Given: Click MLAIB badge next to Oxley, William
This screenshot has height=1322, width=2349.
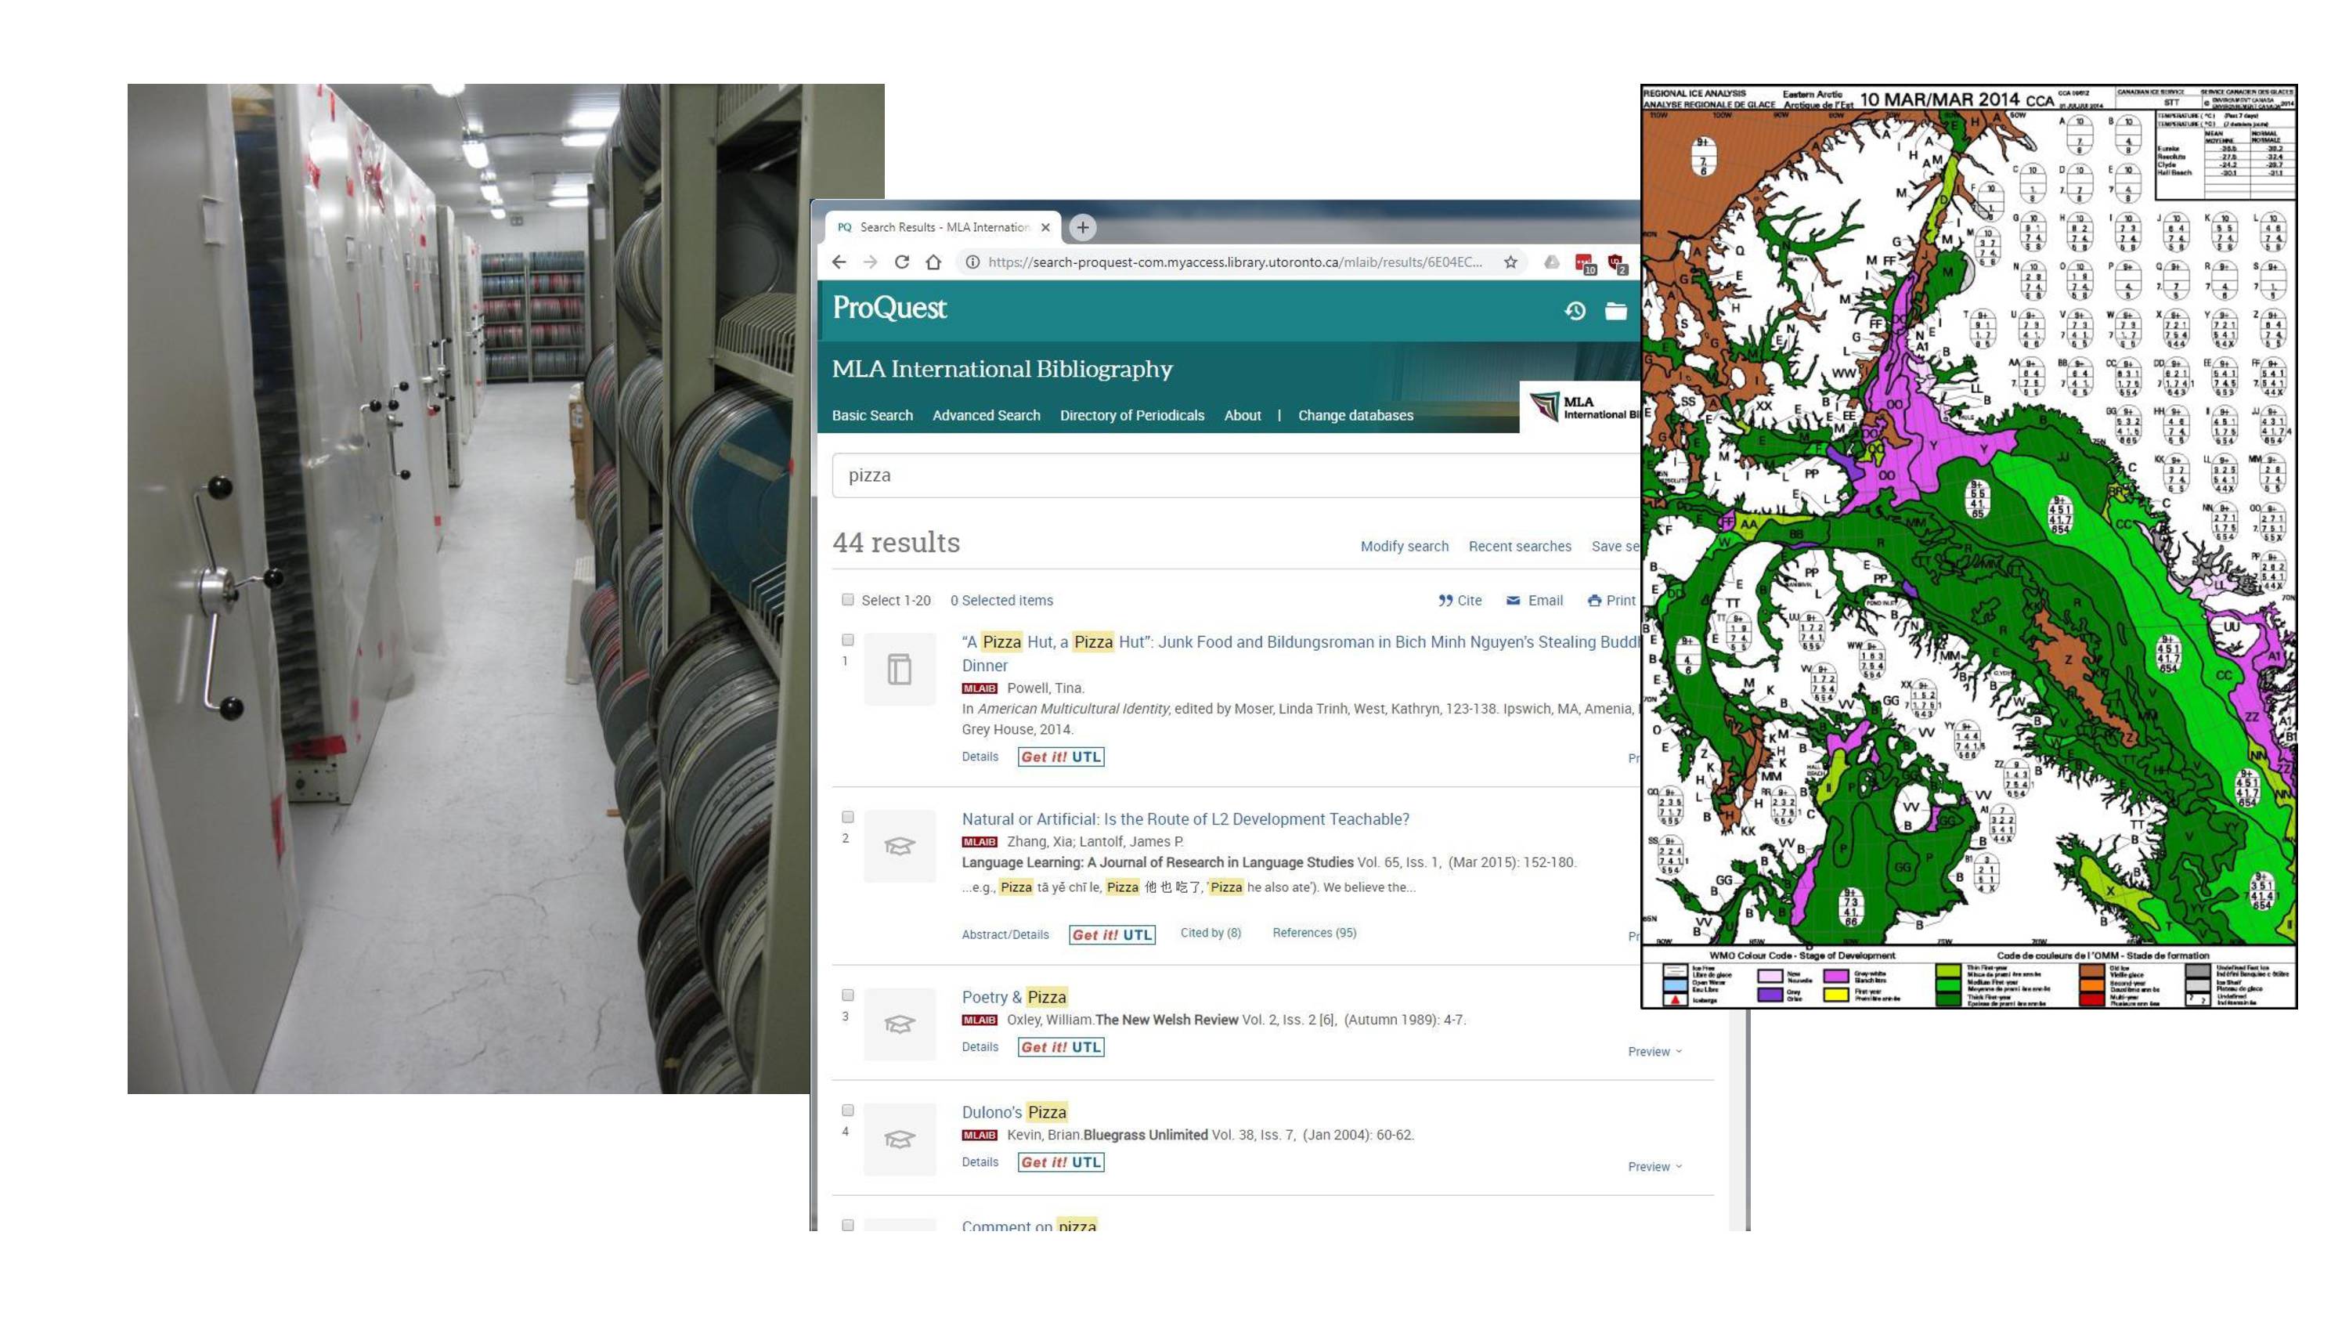Looking at the screenshot, I should pos(980,1020).
